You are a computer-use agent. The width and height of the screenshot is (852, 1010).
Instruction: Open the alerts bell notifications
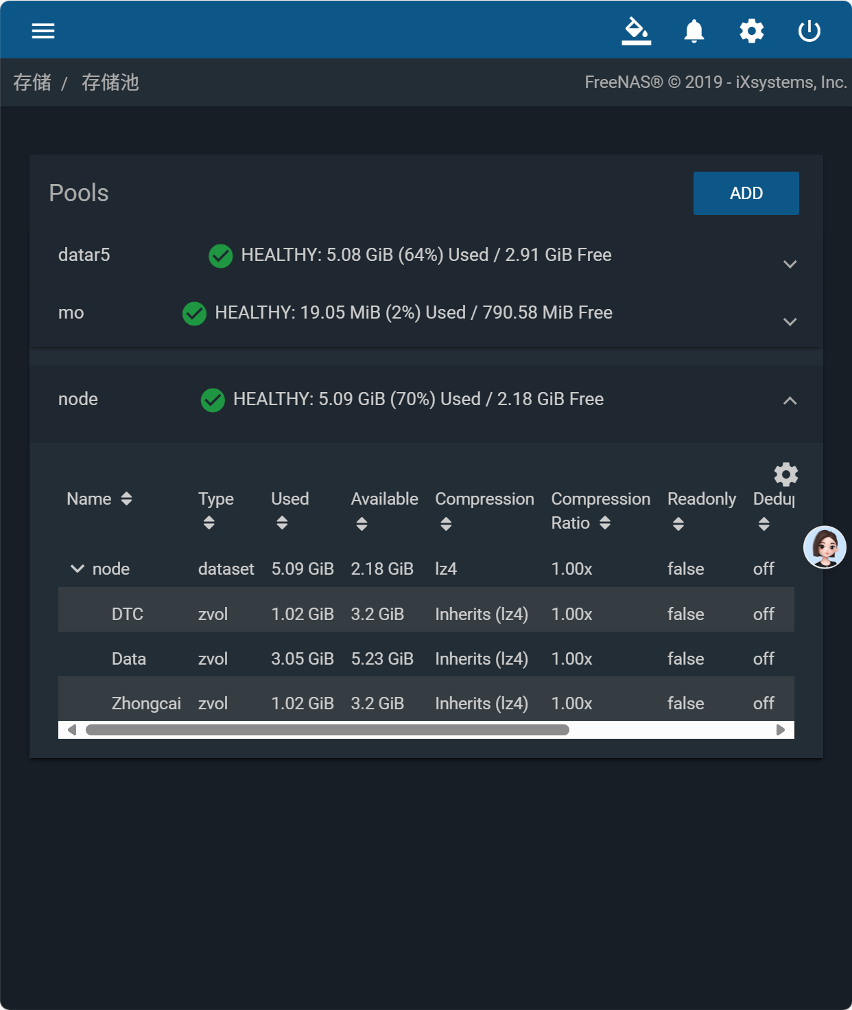[694, 31]
